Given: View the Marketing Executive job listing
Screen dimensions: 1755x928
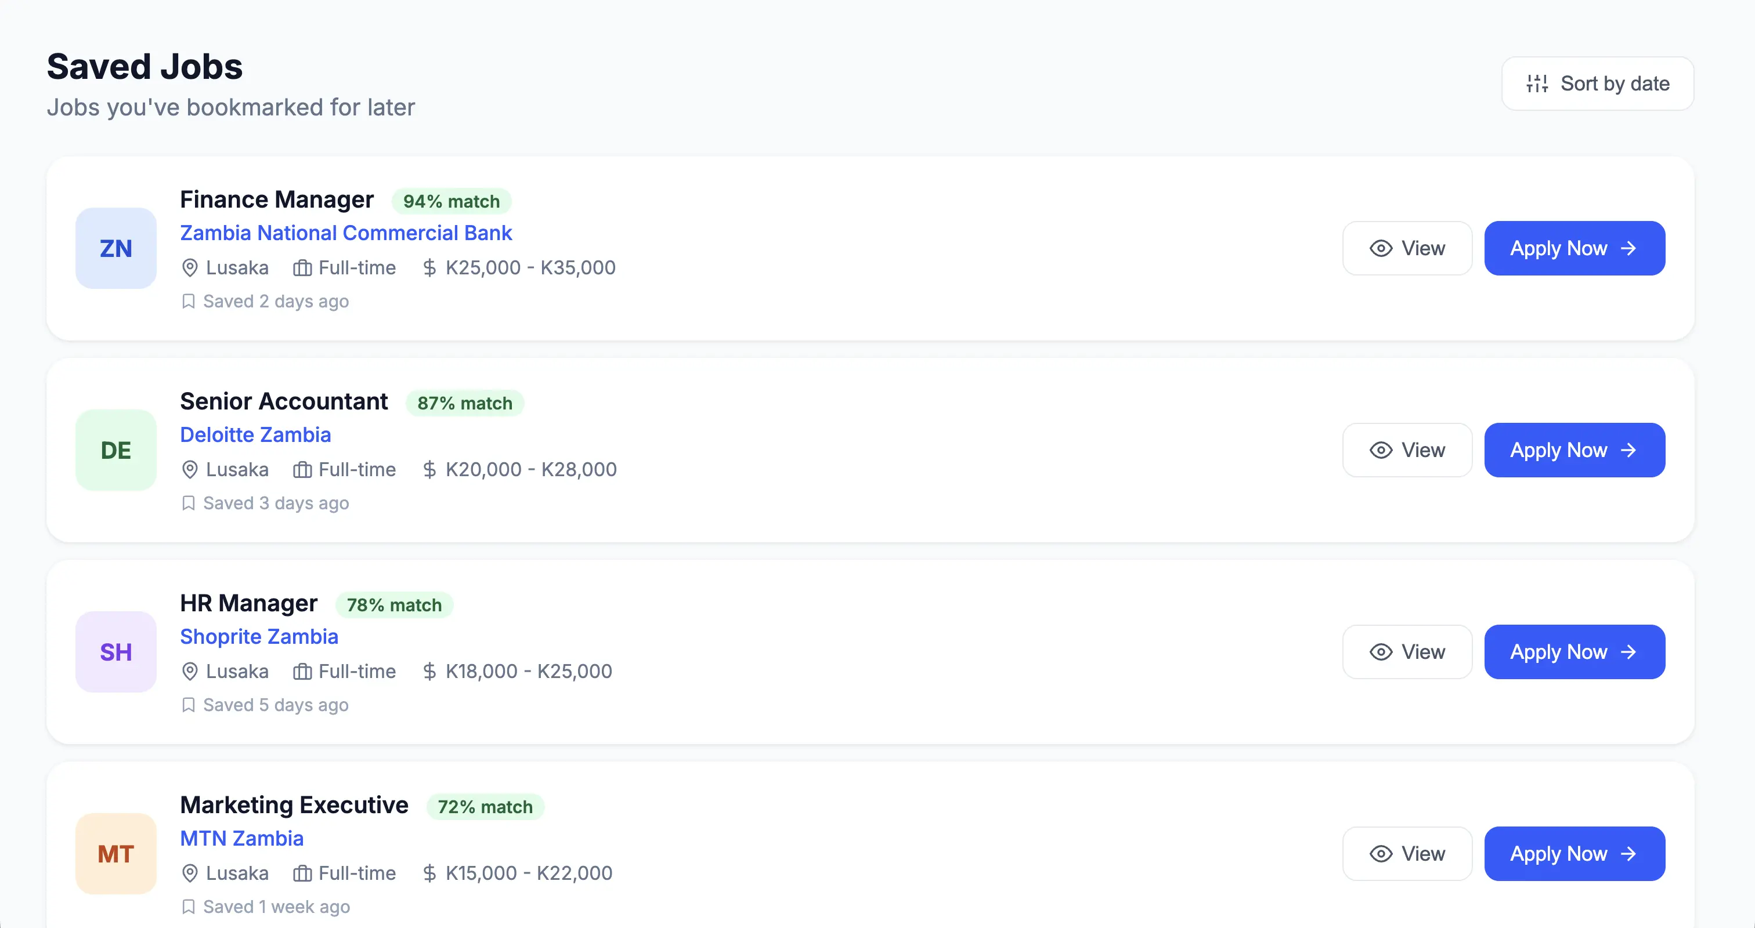Looking at the screenshot, I should 1407,853.
